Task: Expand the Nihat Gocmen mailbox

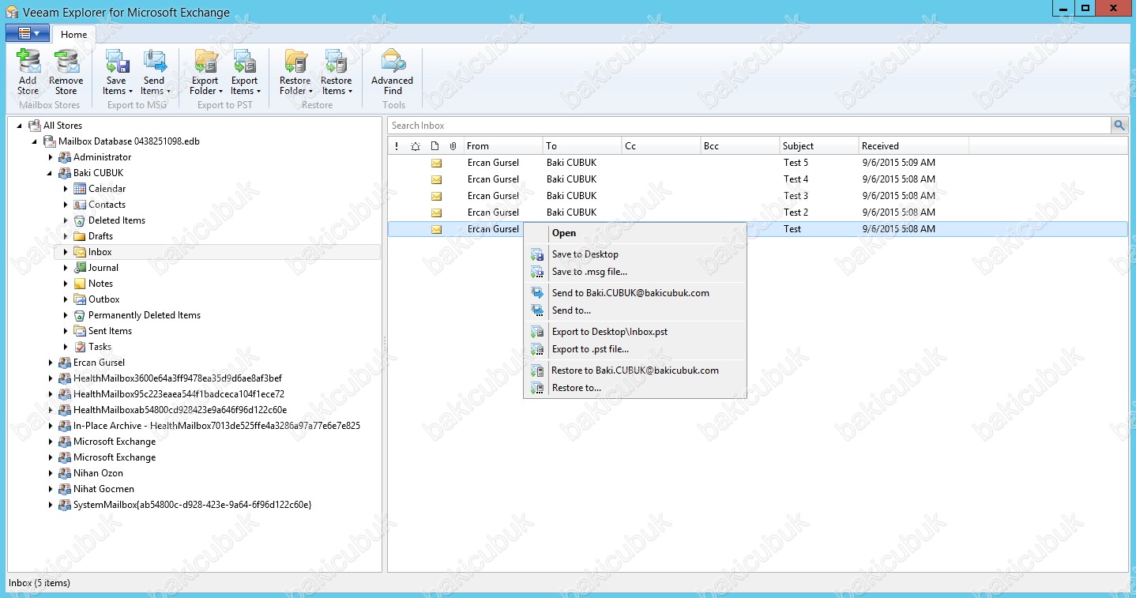Action: (x=51, y=489)
